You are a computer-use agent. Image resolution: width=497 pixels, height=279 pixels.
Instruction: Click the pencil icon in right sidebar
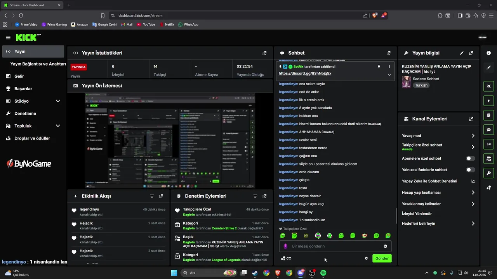tap(488, 67)
